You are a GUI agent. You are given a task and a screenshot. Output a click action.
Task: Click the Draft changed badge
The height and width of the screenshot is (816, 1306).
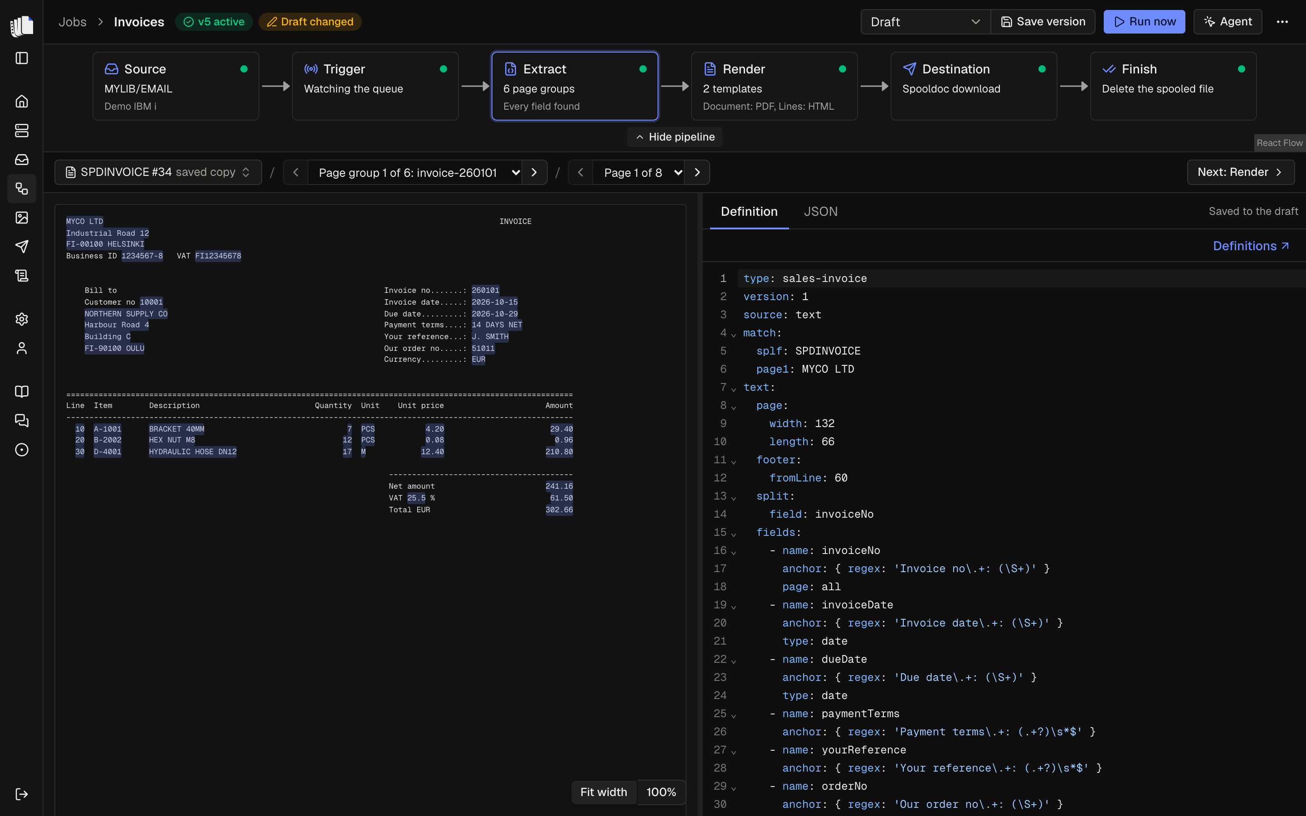[310, 22]
